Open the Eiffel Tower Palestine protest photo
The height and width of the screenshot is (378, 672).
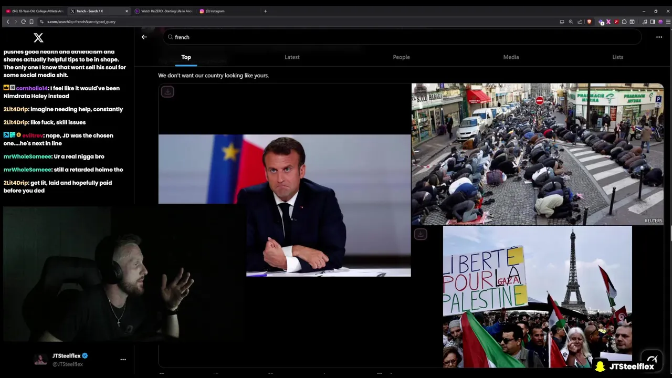click(x=537, y=297)
